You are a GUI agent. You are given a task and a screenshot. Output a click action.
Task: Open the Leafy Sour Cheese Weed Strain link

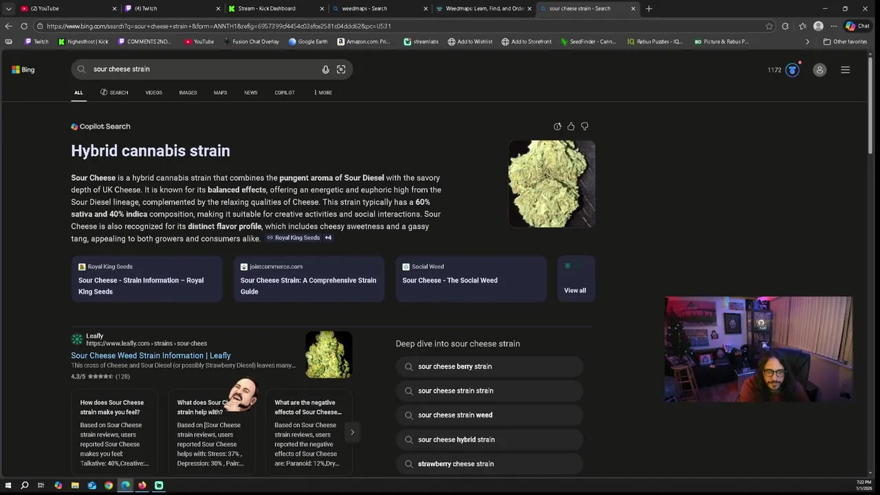pos(151,355)
